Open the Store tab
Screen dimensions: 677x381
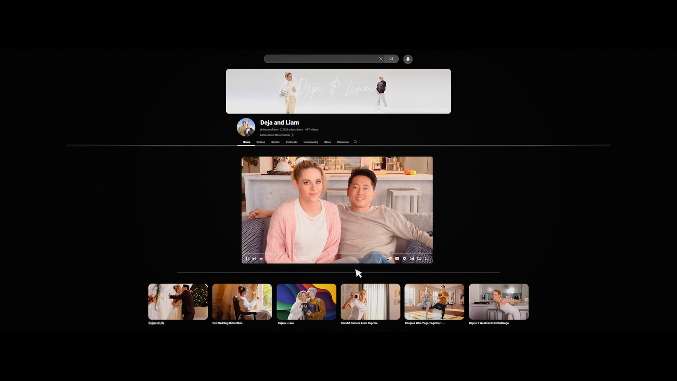327,142
